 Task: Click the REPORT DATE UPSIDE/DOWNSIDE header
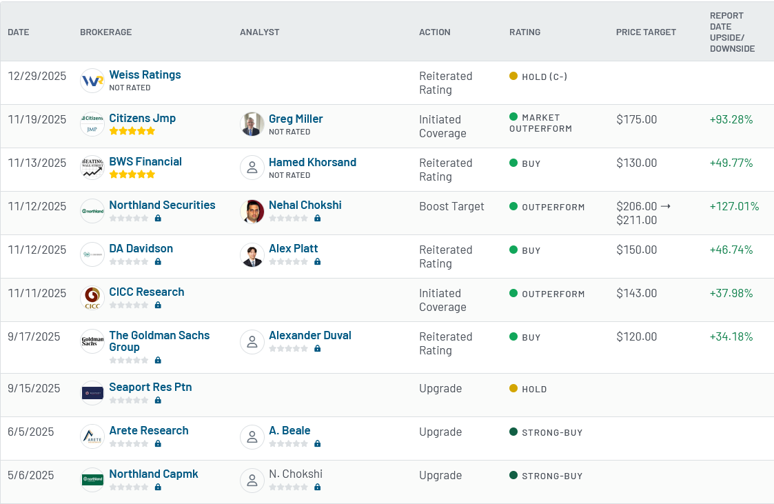click(x=732, y=32)
